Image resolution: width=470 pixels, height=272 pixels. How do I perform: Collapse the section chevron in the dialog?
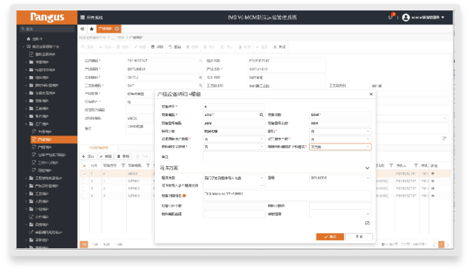367,168
